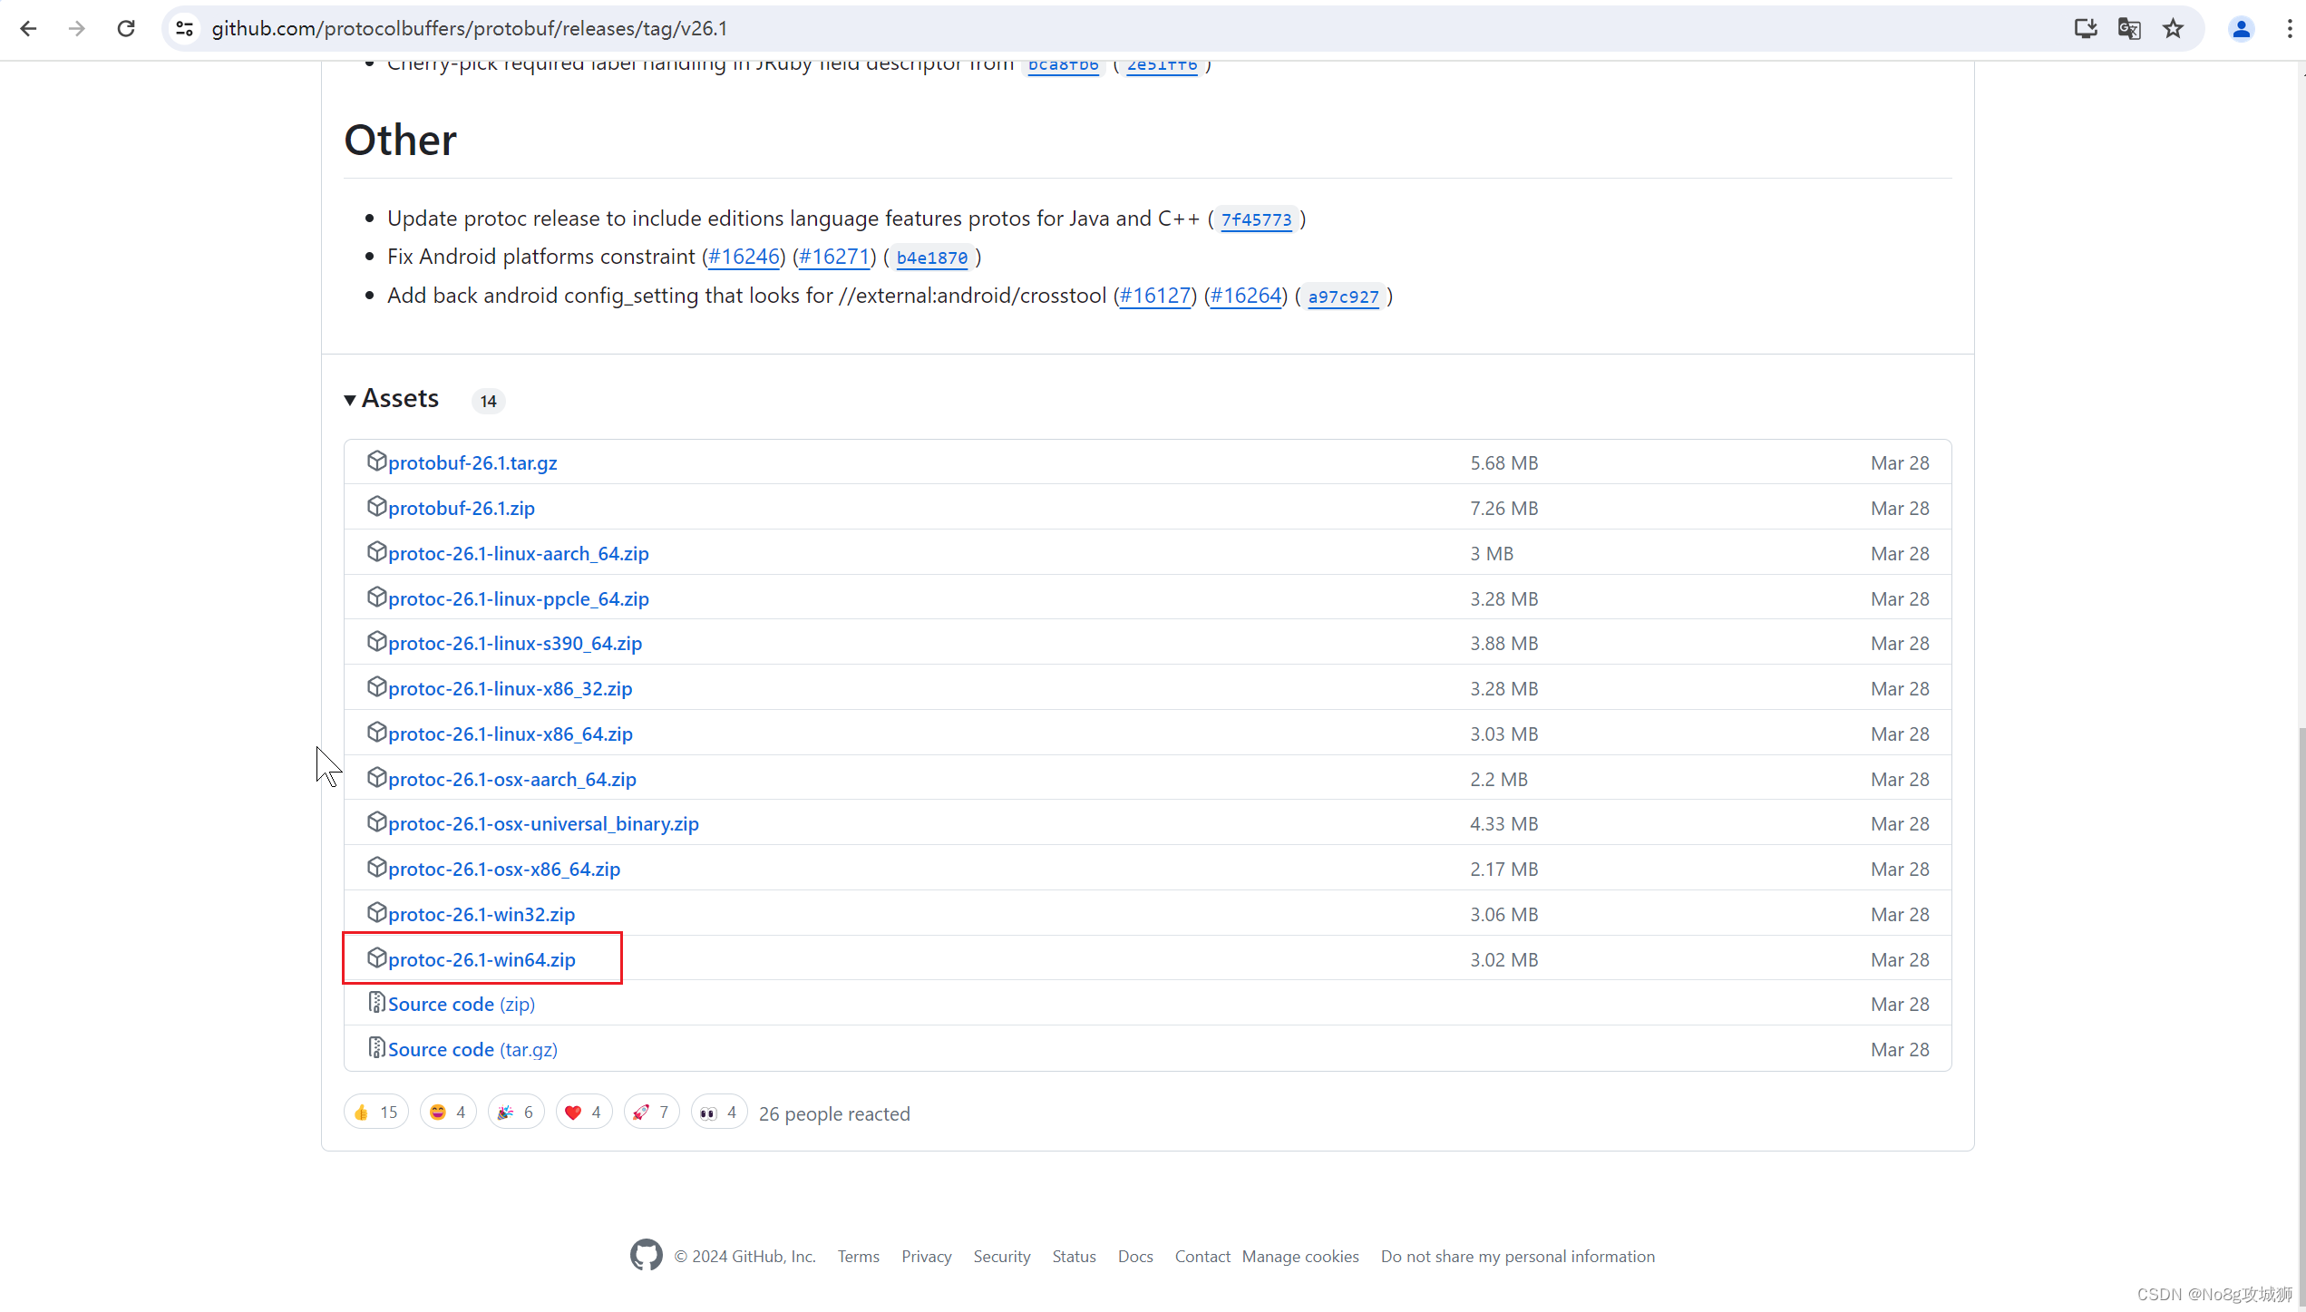The height and width of the screenshot is (1312, 2306).
Task: Bookmark this page with the star icon
Action: (x=2173, y=29)
